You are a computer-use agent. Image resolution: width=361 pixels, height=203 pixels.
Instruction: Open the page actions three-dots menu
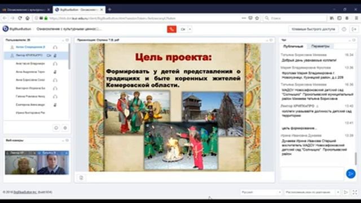pyautogui.click(x=244, y=18)
